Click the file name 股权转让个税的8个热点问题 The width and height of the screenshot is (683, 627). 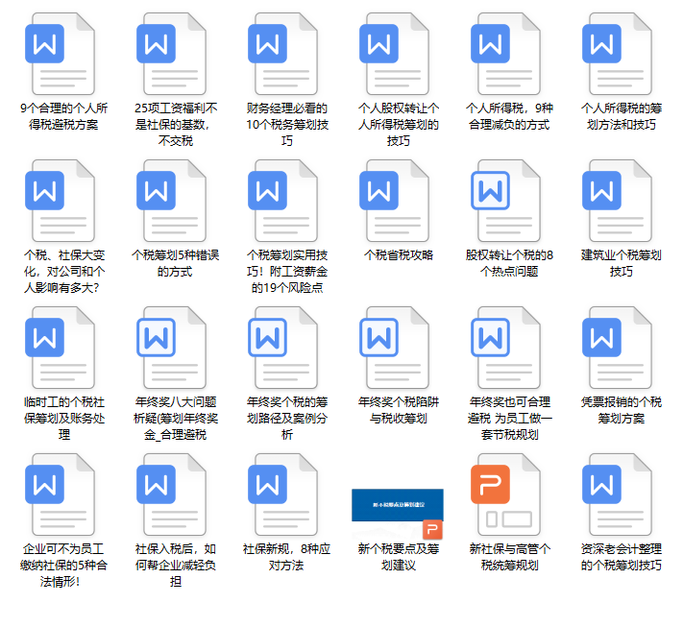(510, 263)
